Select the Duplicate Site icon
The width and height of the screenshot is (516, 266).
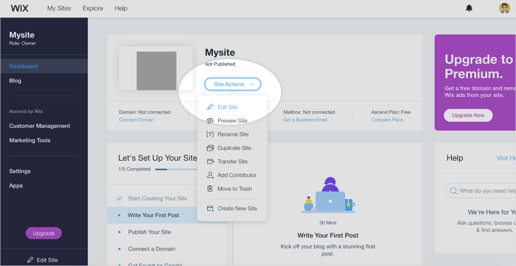(210, 148)
